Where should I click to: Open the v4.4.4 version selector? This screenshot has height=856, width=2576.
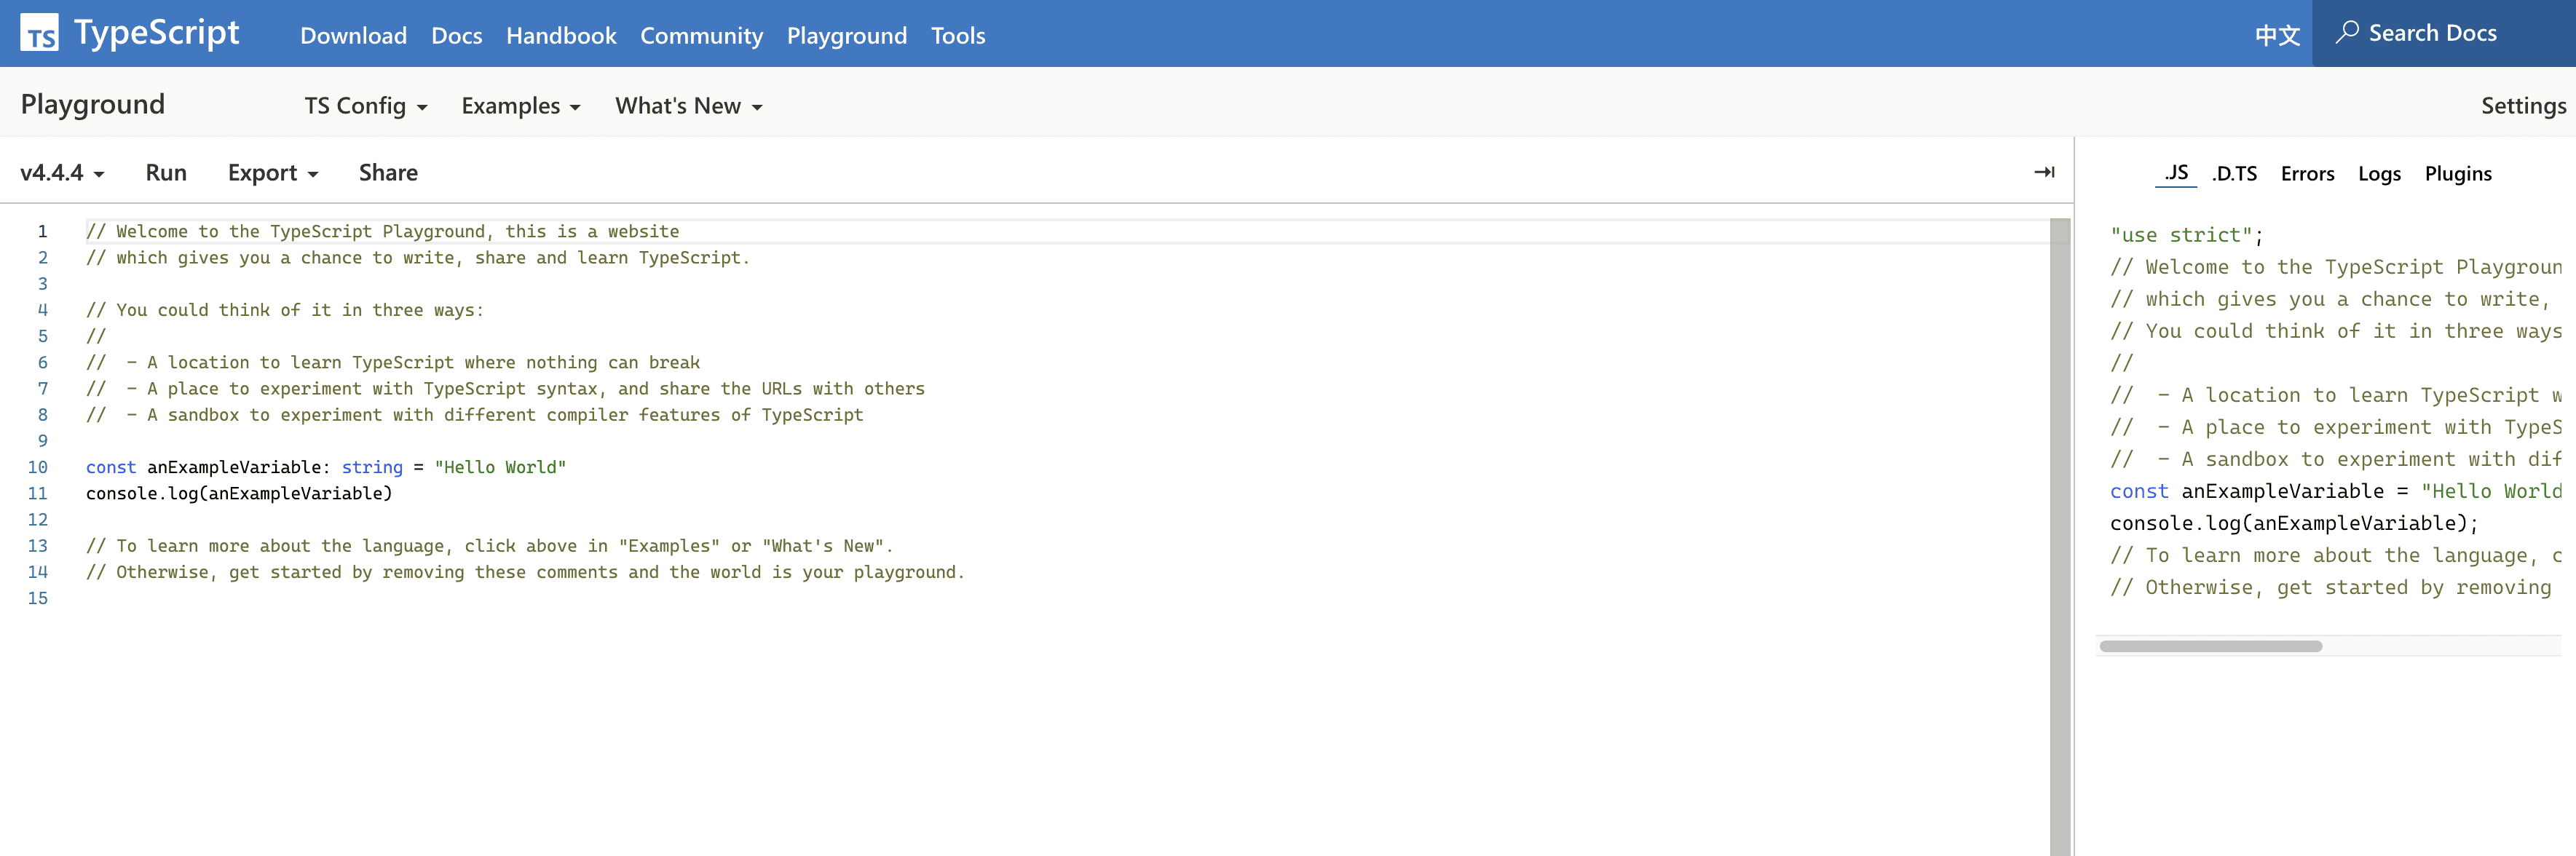tap(62, 173)
